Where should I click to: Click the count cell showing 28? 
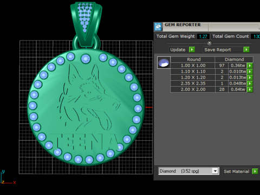click(x=222, y=89)
